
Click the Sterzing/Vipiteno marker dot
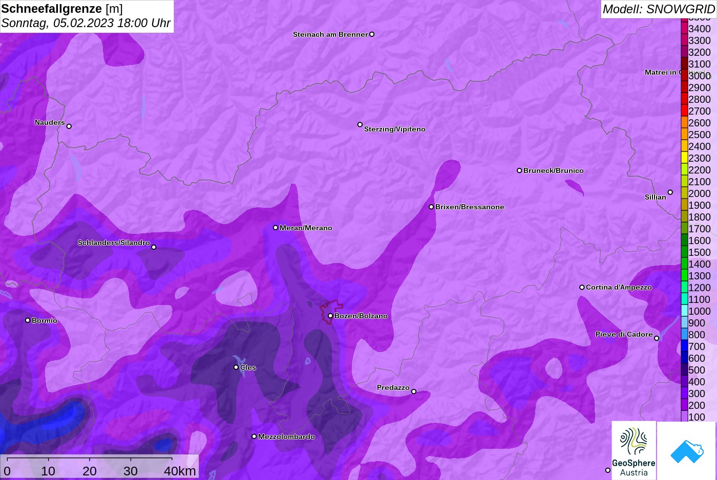[x=360, y=124]
